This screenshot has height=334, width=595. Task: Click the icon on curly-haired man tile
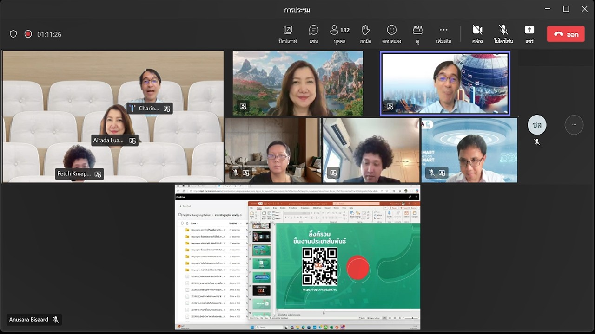click(x=333, y=173)
